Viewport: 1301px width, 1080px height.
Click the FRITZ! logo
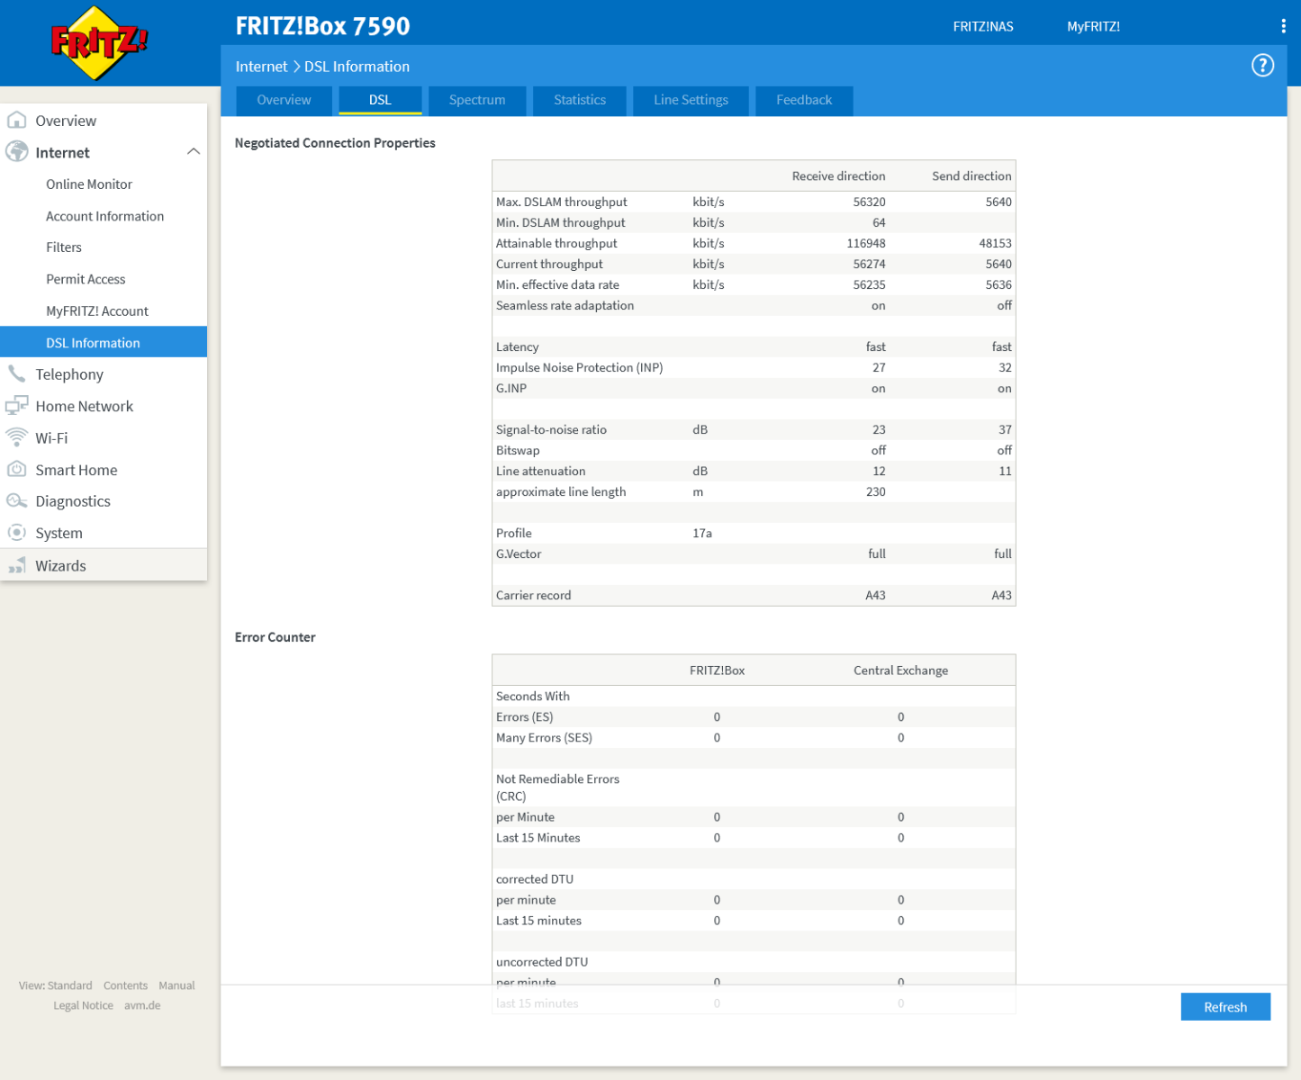tap(98, 42)
